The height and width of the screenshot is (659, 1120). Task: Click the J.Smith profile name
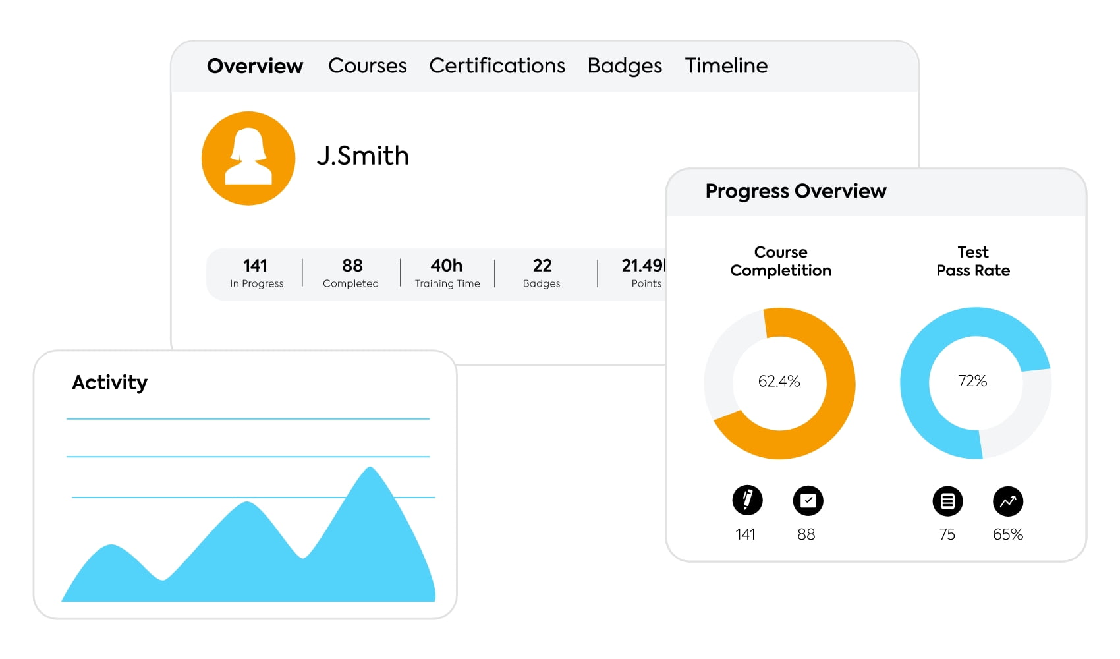(363, 156)
